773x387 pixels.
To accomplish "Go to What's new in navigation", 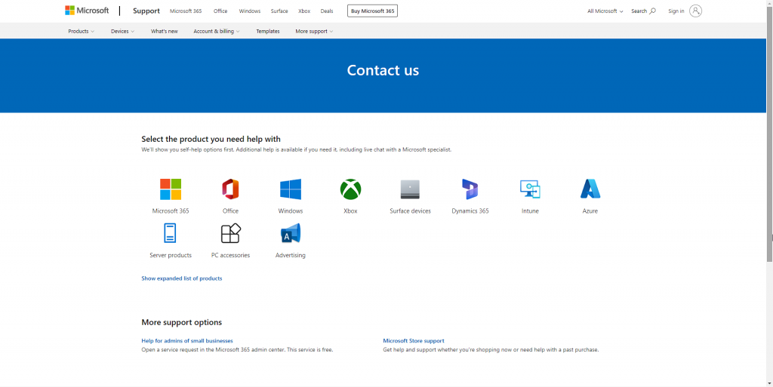I will pos(165,31).
